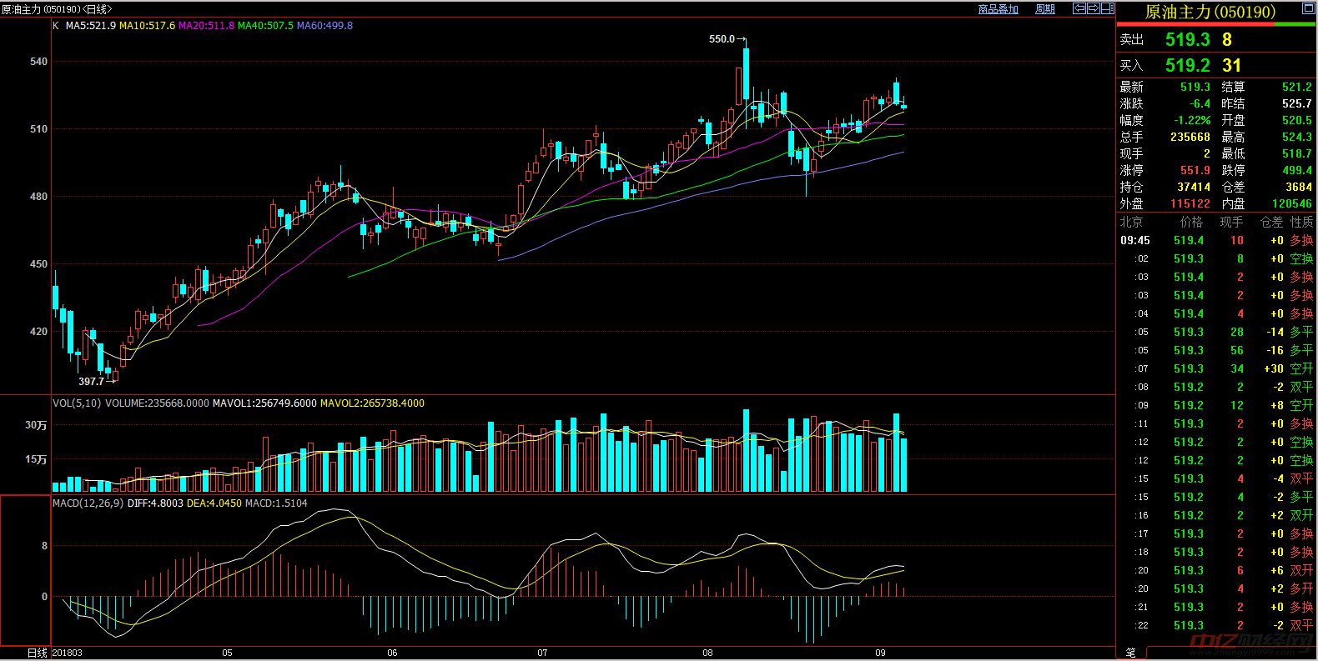This screenshot has height=661, width=1318.
Task: Click the 30万 volume axis label
Action: tap(36, 425)
